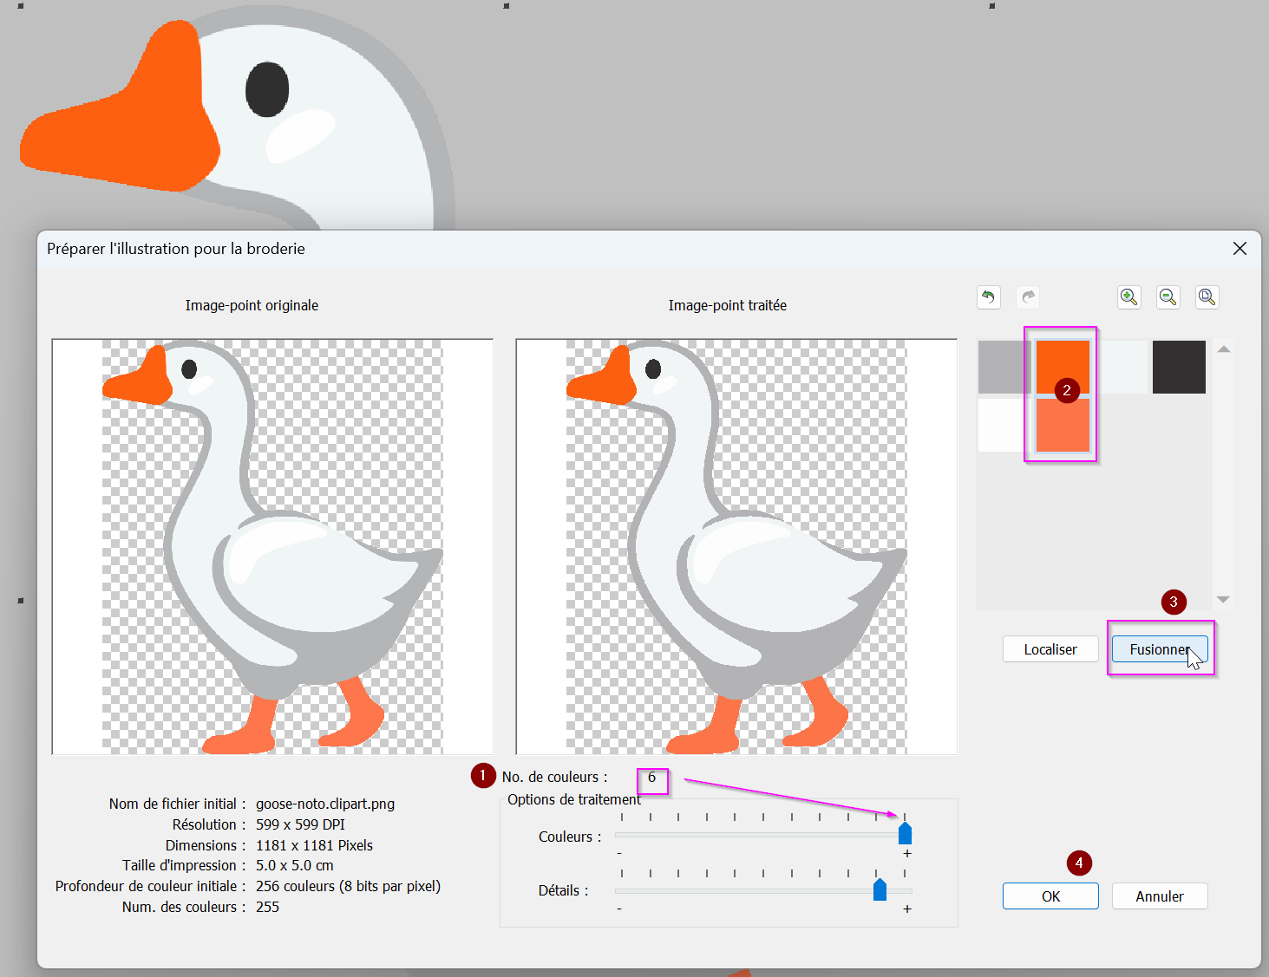The height and width of the screenshot is (977, 1269).
Task: Select the dark charcoal color swatch
Action: pos(1179,367)
